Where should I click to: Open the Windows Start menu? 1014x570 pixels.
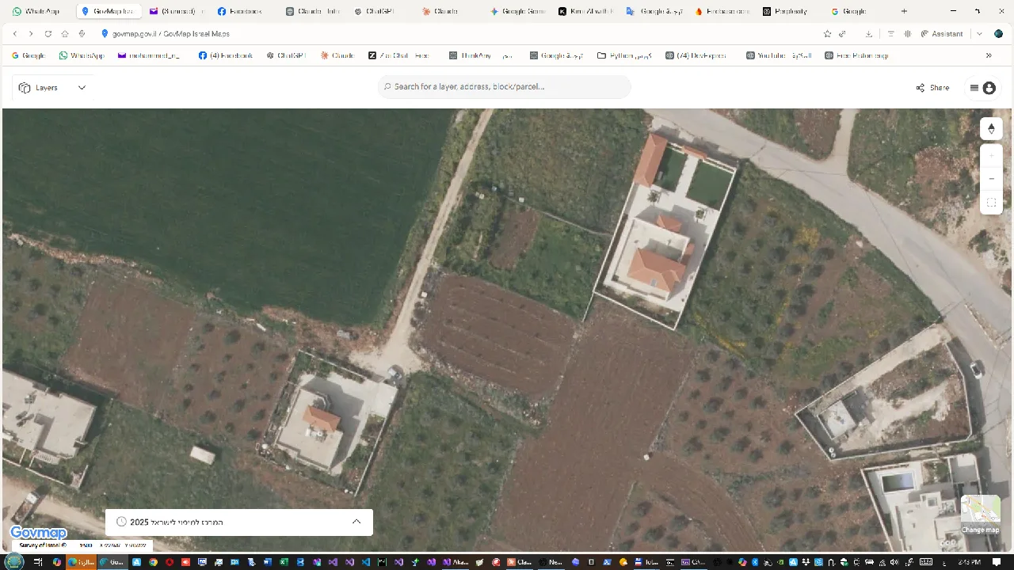[x=15, y=562]
